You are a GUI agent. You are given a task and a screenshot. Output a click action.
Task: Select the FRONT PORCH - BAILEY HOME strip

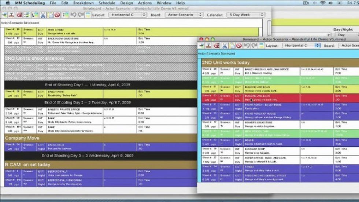click(280, 107)
